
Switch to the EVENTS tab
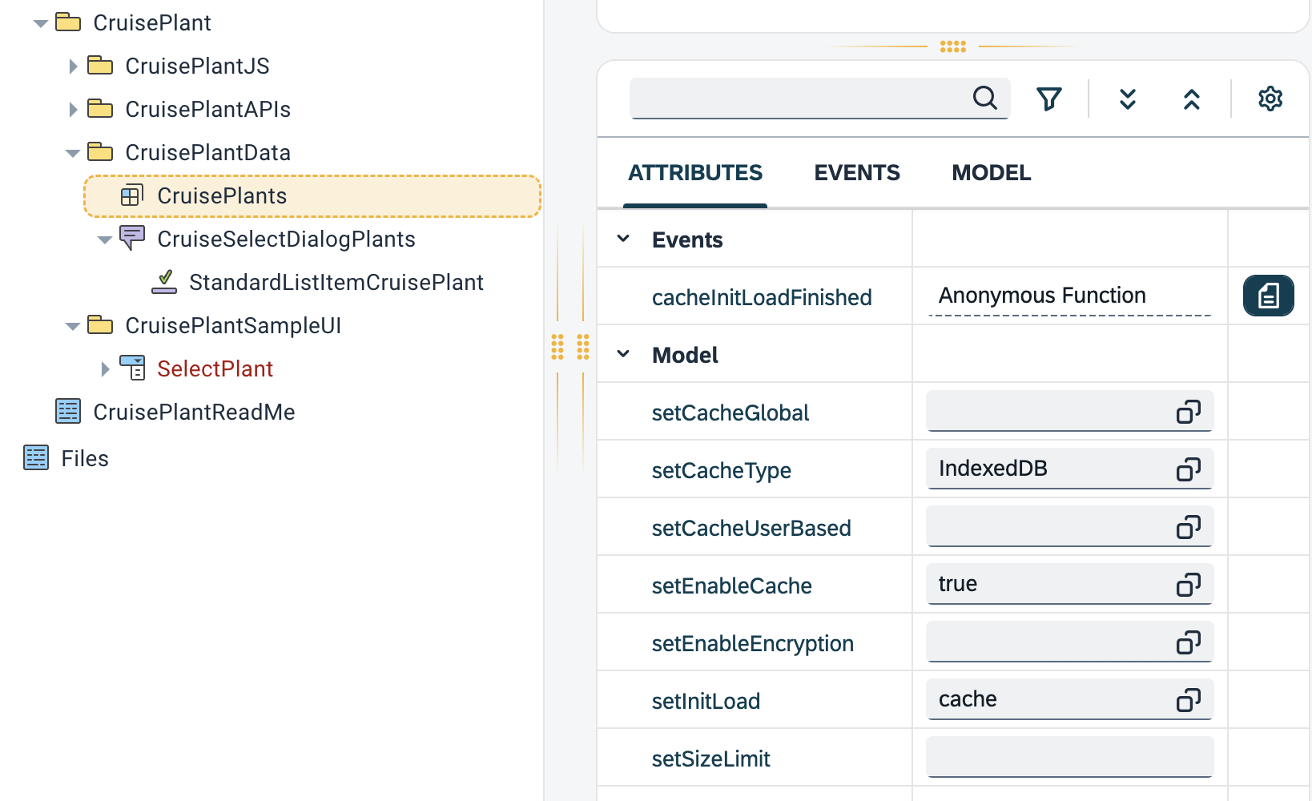tap(857, 173)
